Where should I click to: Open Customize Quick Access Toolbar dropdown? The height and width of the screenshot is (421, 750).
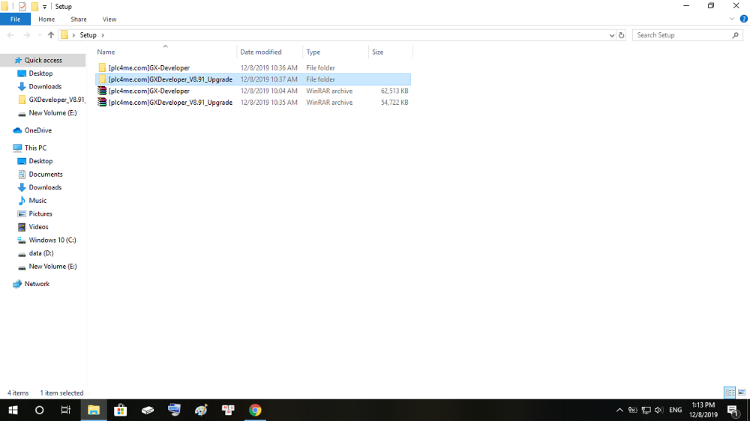tap(45, 7)
